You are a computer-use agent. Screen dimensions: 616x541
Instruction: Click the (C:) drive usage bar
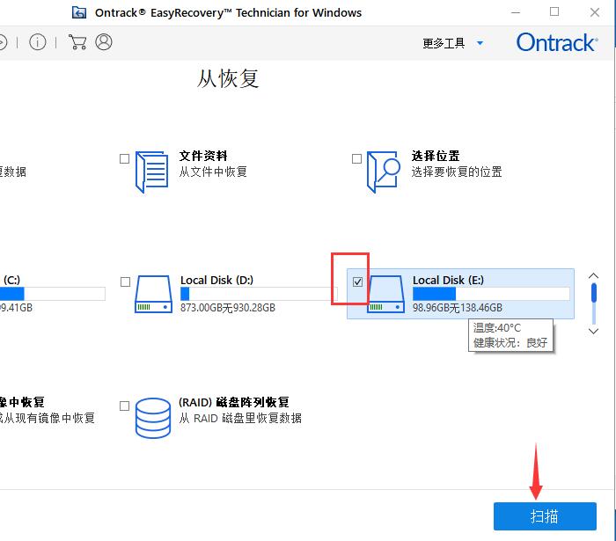[x=53, y=294]
